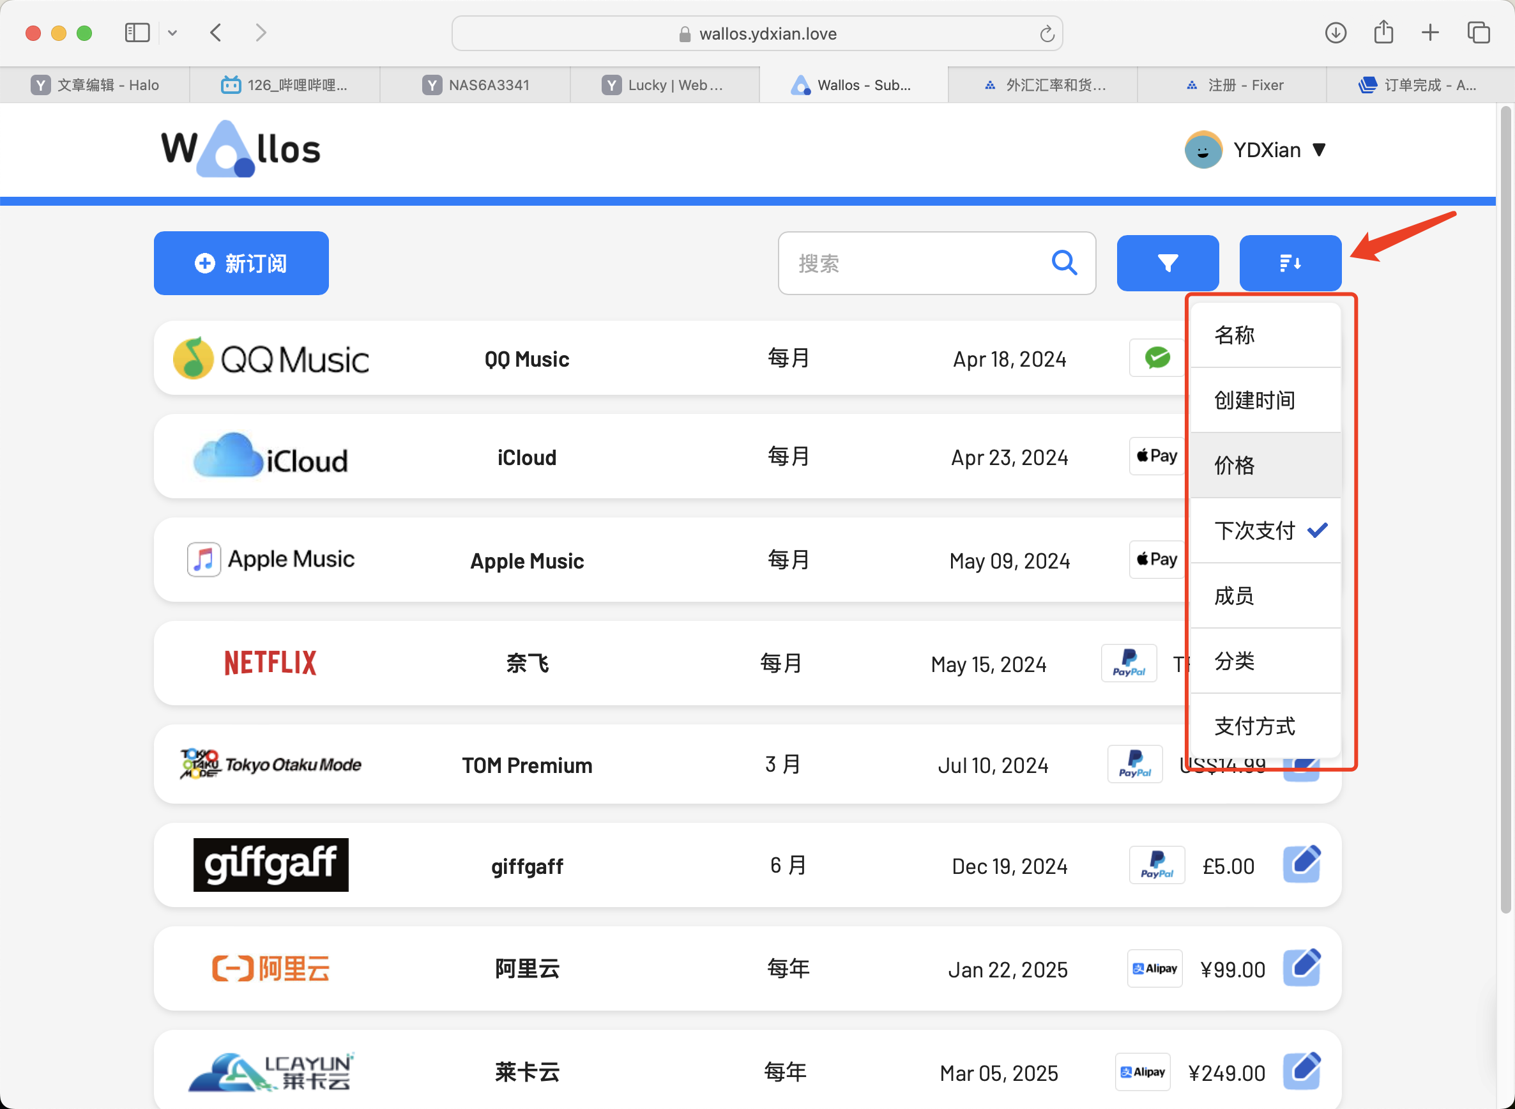Reload the page

pos(1047,34)
